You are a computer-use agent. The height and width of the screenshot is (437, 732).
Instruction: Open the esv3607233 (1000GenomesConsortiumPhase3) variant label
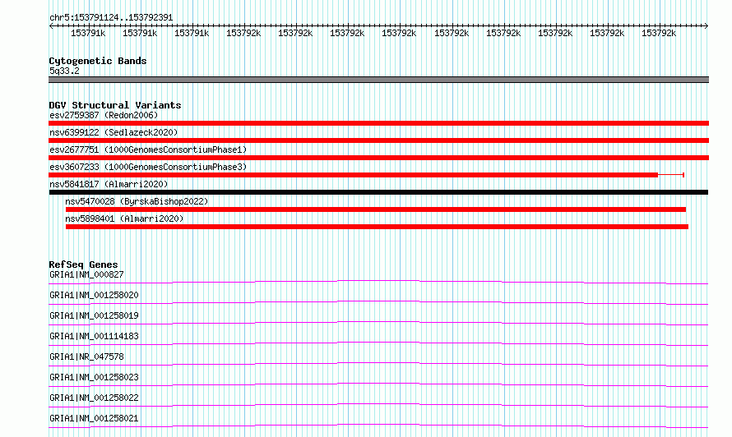pos(148,167)
